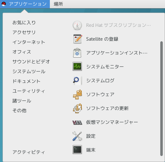Launch the system monitor green graph icon
165x162 pixels.
[77, 66]
